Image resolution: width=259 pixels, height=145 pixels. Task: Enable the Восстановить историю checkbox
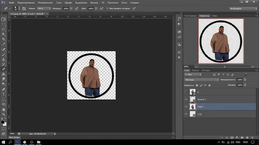click(x=107, y=8)
